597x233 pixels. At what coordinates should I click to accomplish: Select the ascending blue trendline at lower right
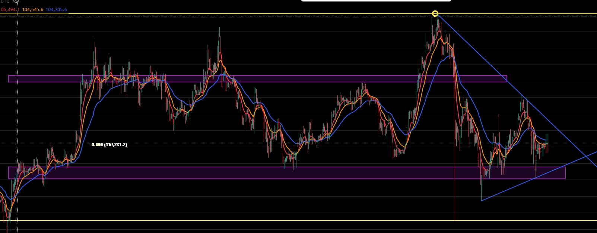539,176
